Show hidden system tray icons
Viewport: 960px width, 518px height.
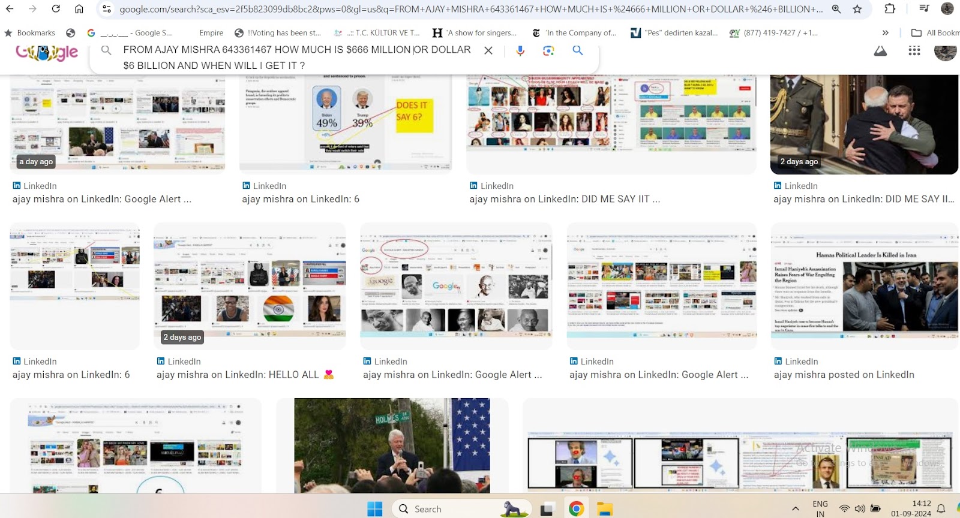[796, 509]
